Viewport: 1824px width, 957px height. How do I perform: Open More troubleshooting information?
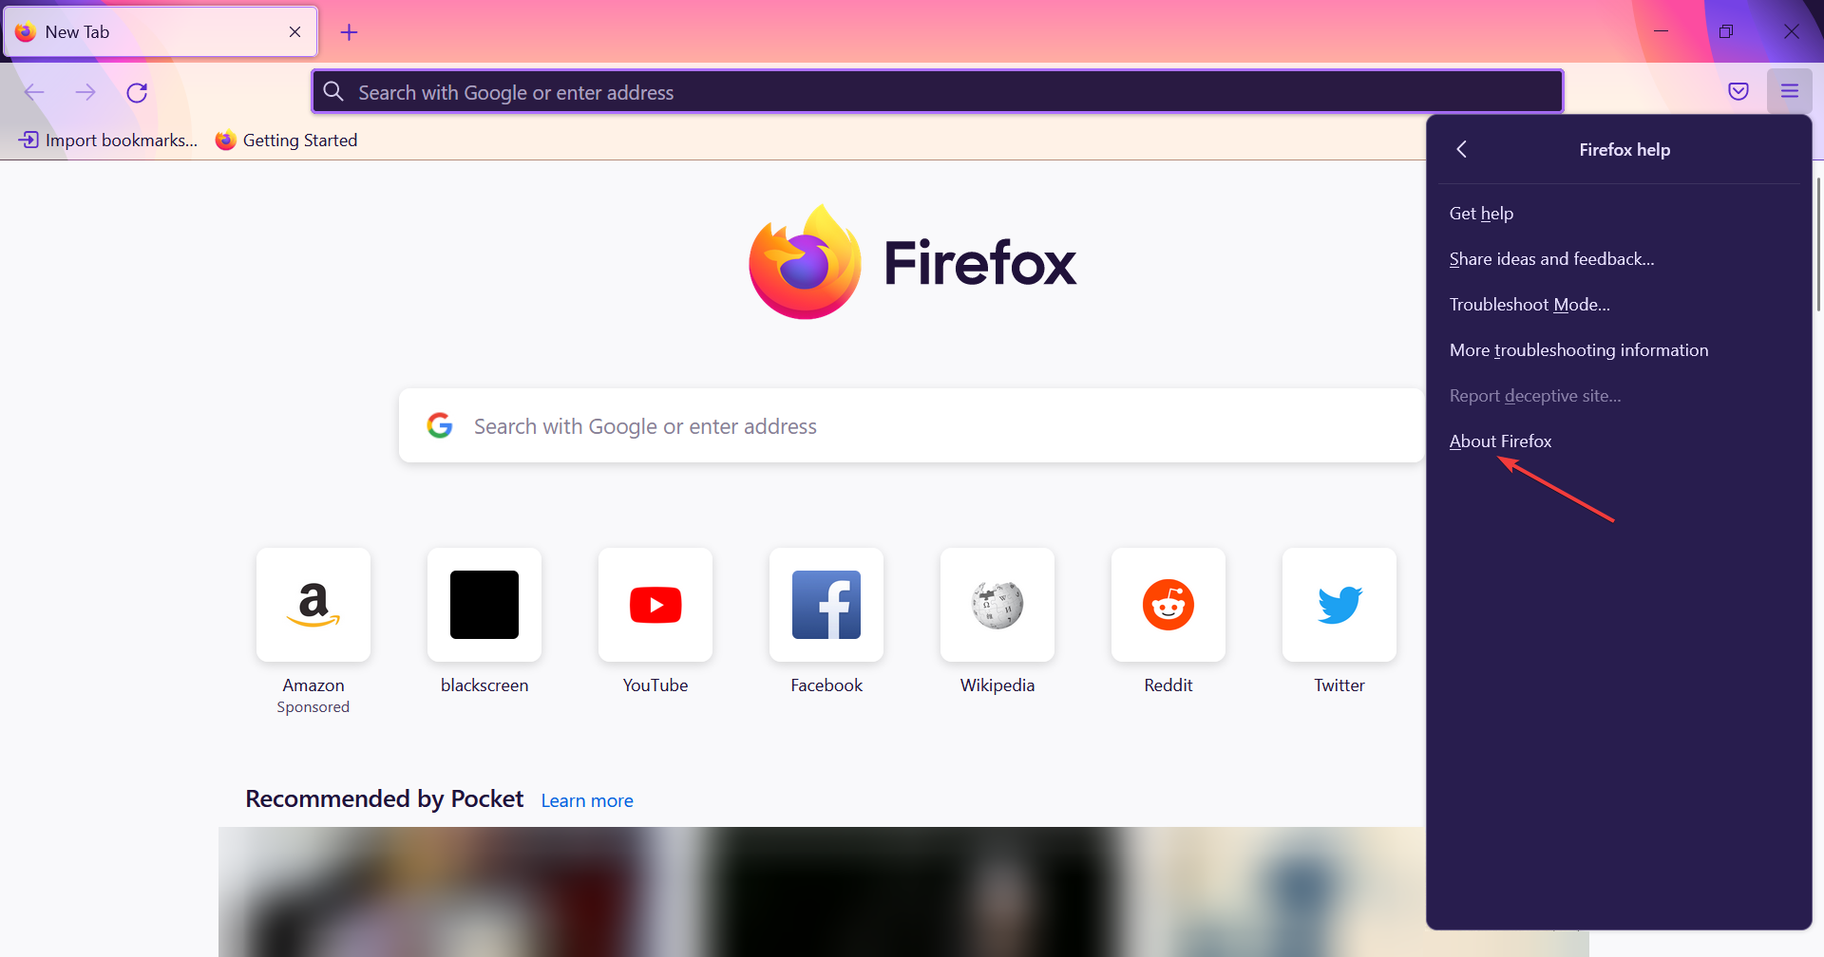[1619, 350]
